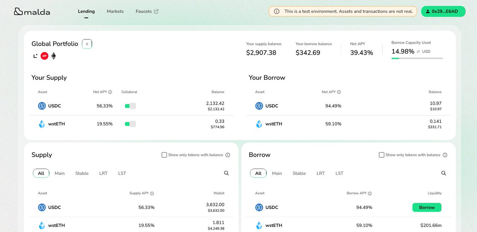Click the $201.66m wstETH liquidity value
The image size is (477, 232).
click(431, 225)
